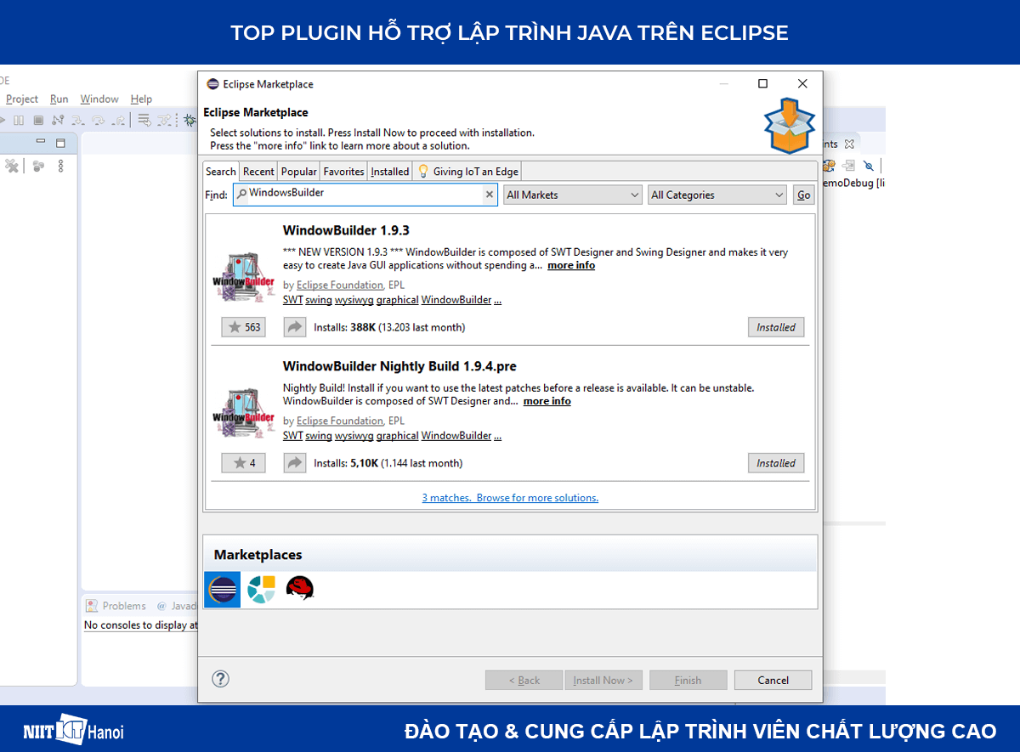Switch to the Popular tab

point(298,171)
